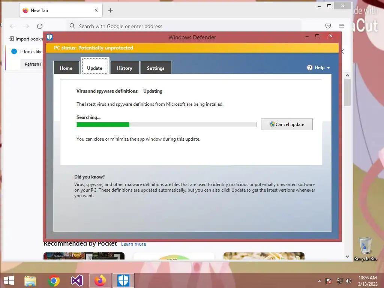
Task: Click the Windows Defender shield icon in title bar
Action: click(x=50, y=37)
